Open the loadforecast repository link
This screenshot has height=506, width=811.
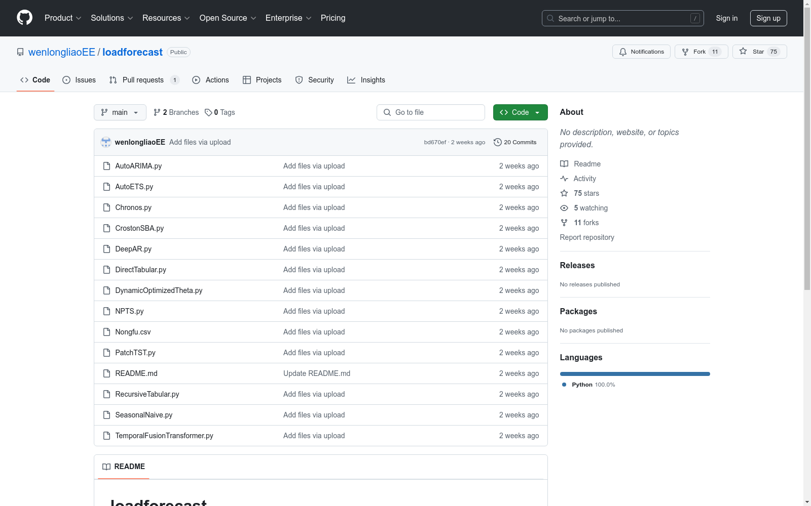pos(132,52)
